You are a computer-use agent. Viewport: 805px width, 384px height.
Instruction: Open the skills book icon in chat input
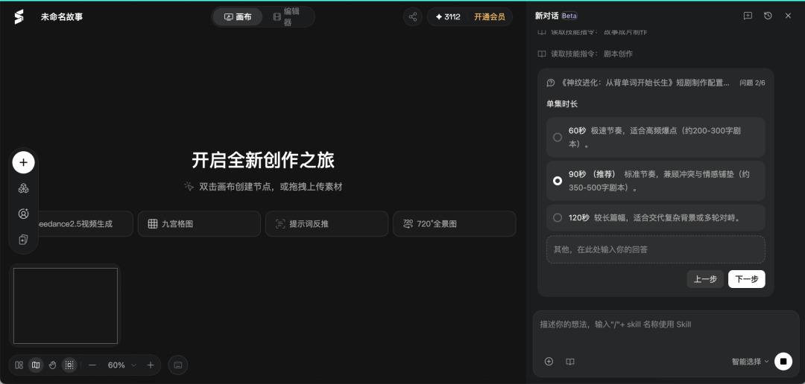(x=570, y=362)
